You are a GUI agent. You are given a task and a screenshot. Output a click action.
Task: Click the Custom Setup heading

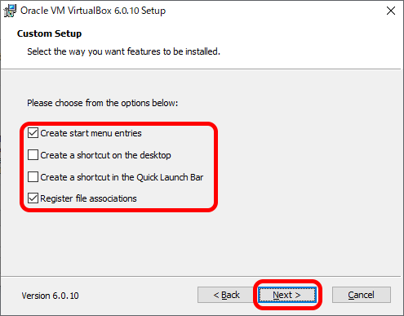49,33
